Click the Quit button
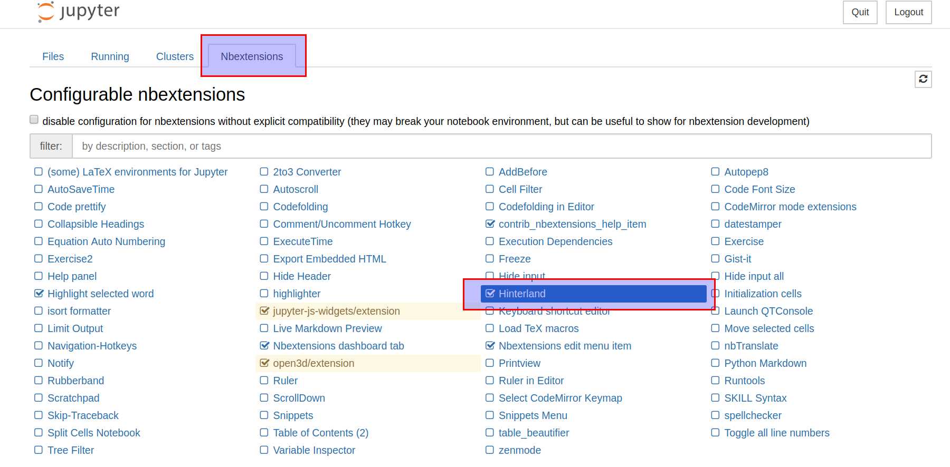 click(x=860, y=12)
